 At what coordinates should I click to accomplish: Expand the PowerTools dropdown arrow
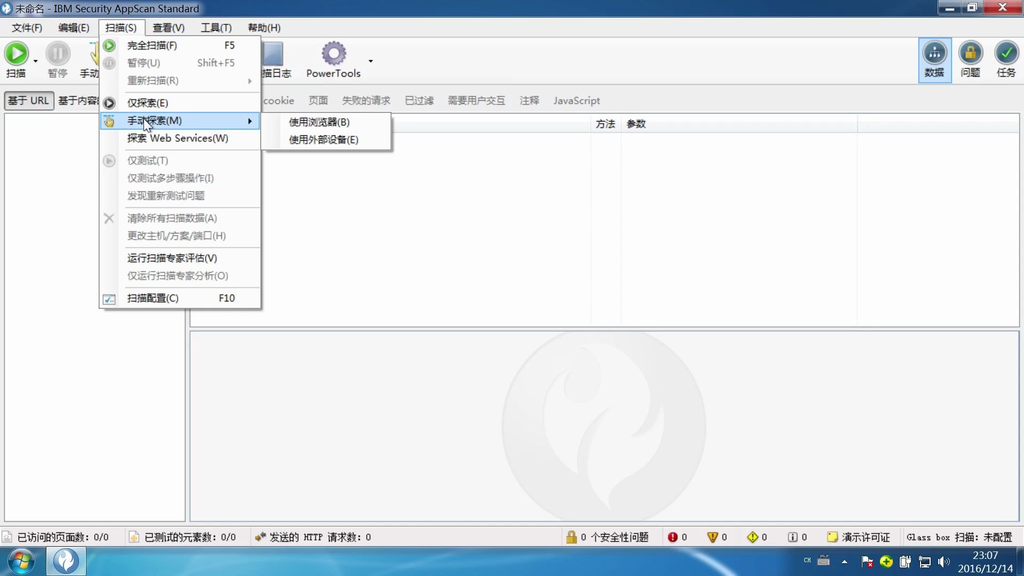[371, 61]
